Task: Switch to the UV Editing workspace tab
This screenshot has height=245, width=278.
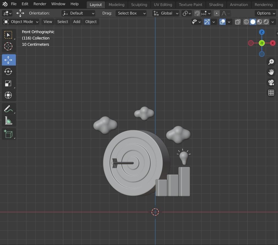Action: pyautogui.click(x=163, y=5)
